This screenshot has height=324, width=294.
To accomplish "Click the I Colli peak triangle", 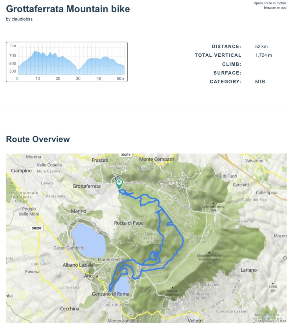I will tap(272, 283).
